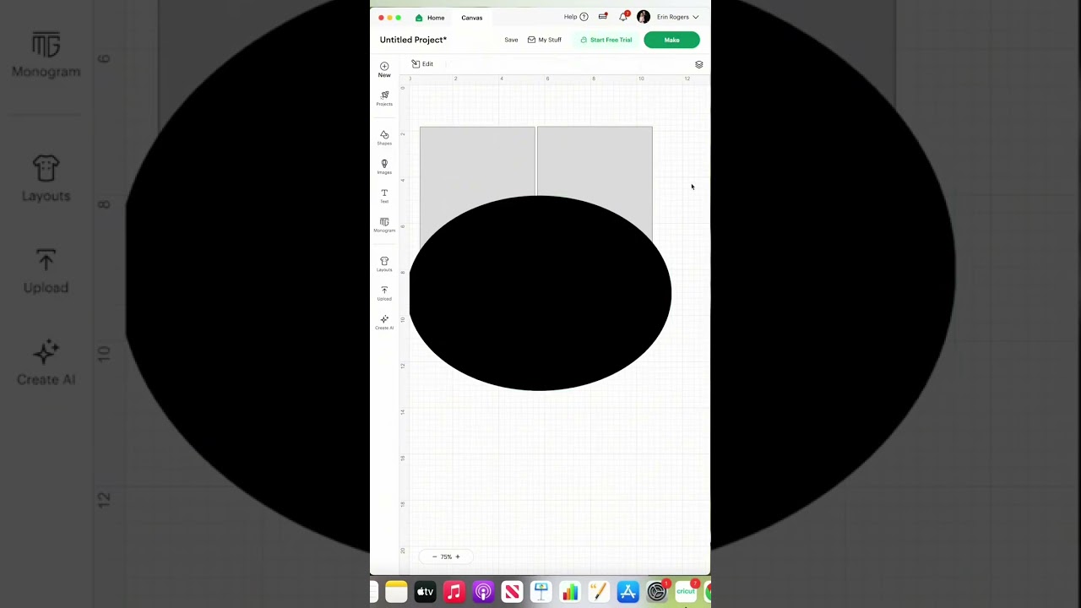Select the Text tool
1081x608 pixels.
pos(384,196)
